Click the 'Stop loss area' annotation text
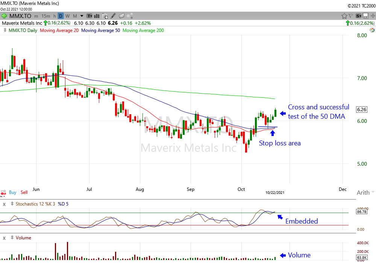The height and width of the screenshot is (263, 376). tap(280, 143)
